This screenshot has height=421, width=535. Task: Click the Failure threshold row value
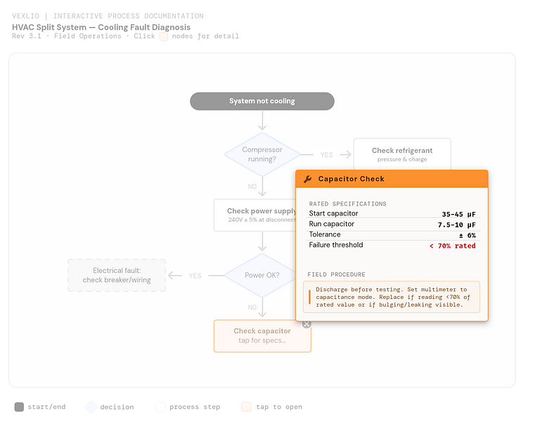453,246
